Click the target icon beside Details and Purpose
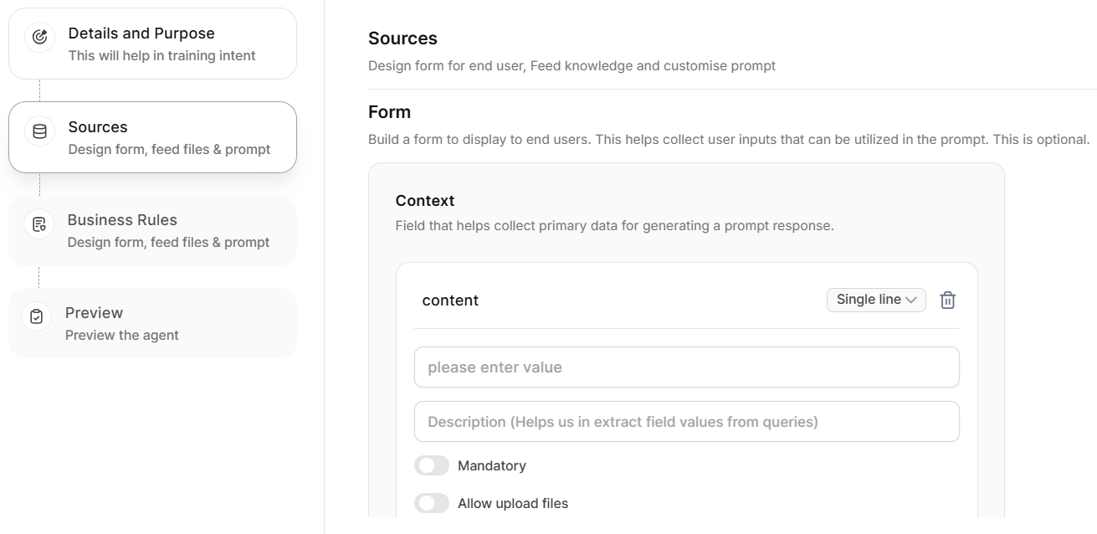 point(38,36)
